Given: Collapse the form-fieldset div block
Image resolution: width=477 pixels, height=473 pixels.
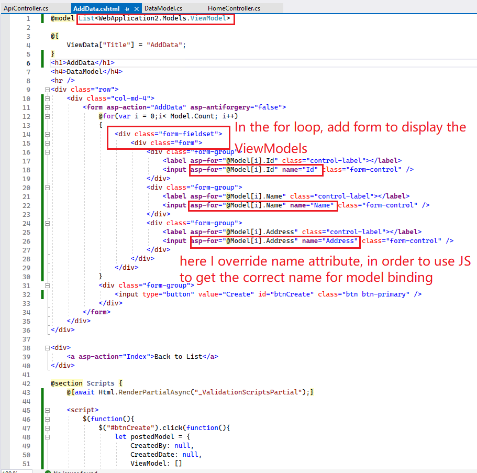Looking at the screenshot, I should 48,134.
